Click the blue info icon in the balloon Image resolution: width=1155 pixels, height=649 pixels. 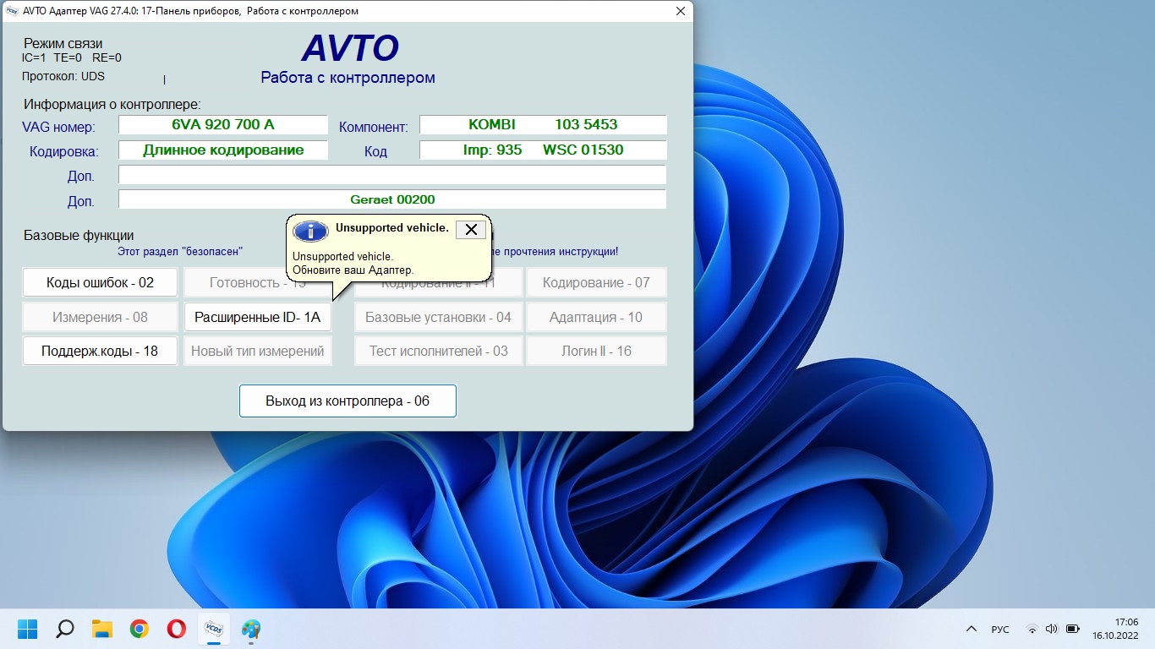click(x=310, y=231)
